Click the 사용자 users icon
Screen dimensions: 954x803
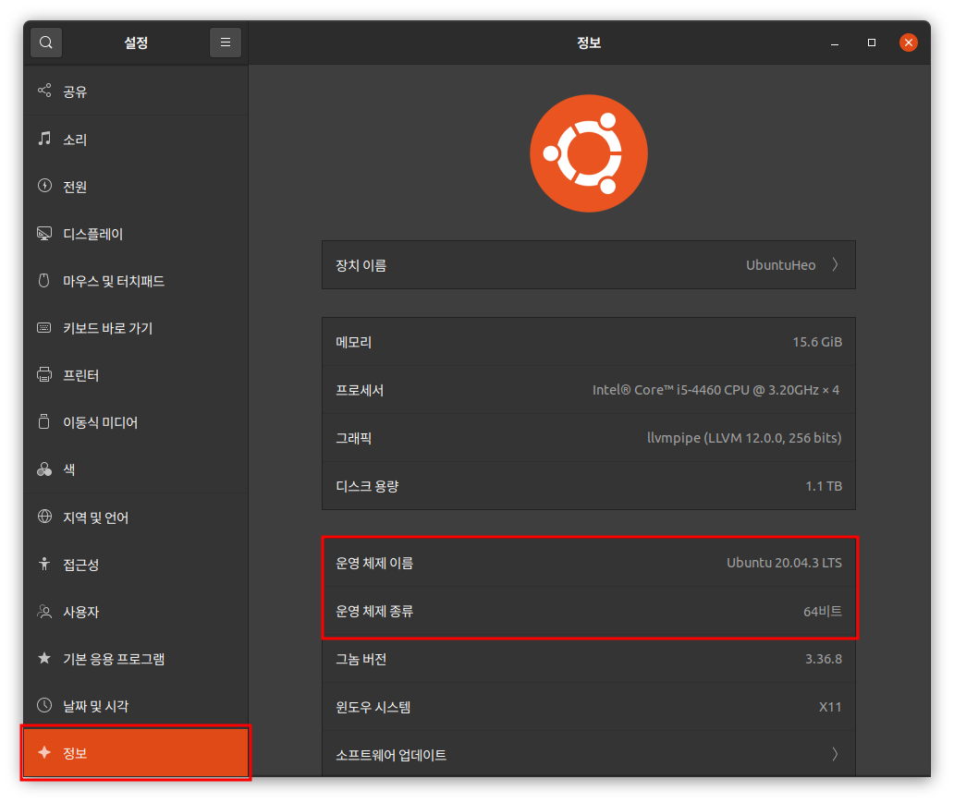(x=44, y=612)
